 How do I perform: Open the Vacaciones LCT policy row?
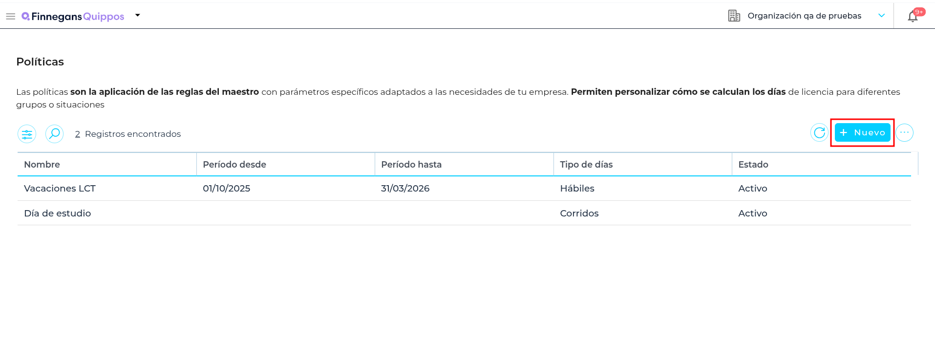point(60,189)
